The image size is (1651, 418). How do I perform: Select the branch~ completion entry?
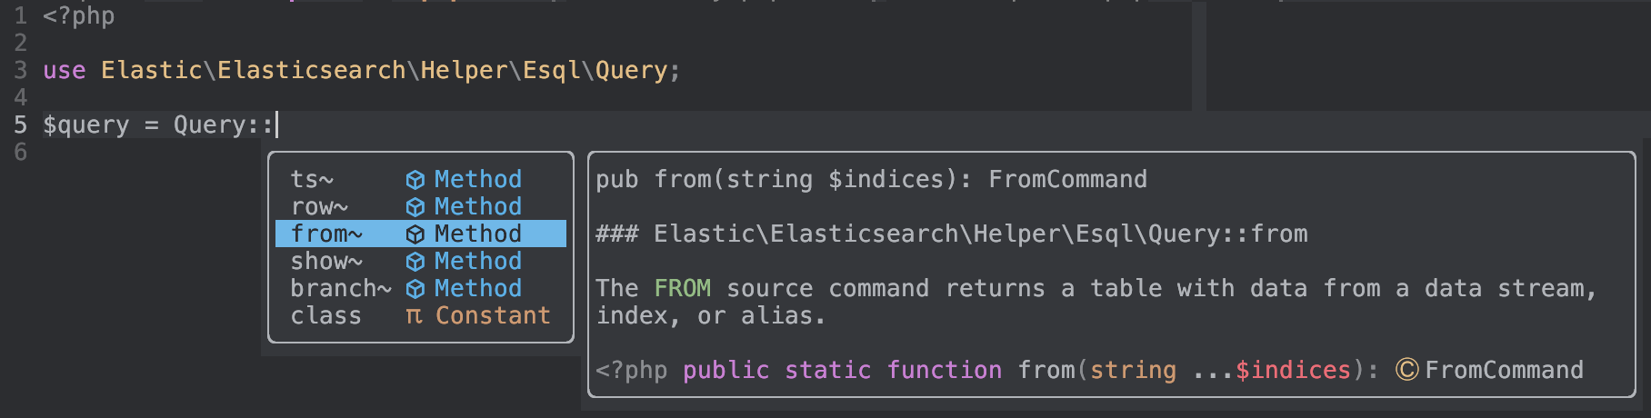[341, 289]
